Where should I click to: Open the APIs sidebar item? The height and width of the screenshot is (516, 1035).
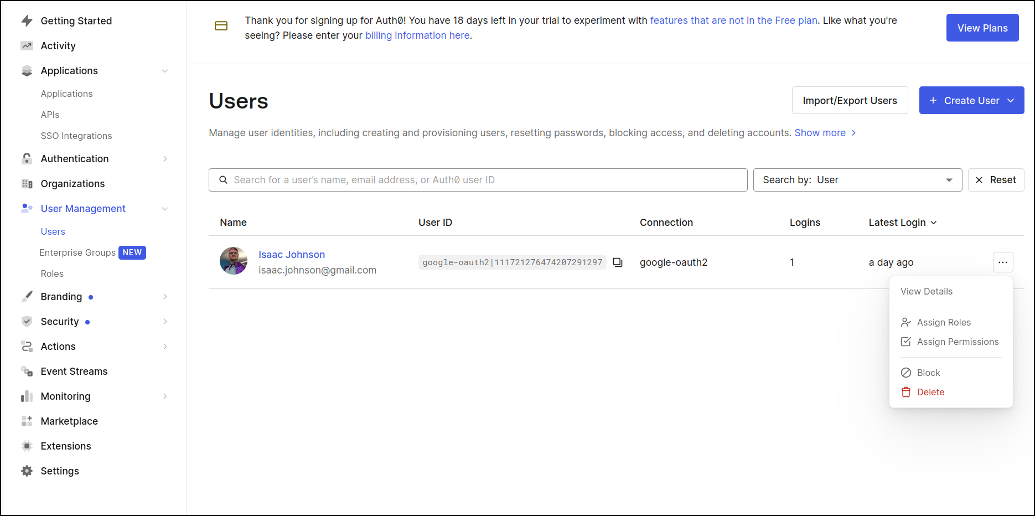click(50, 115)
